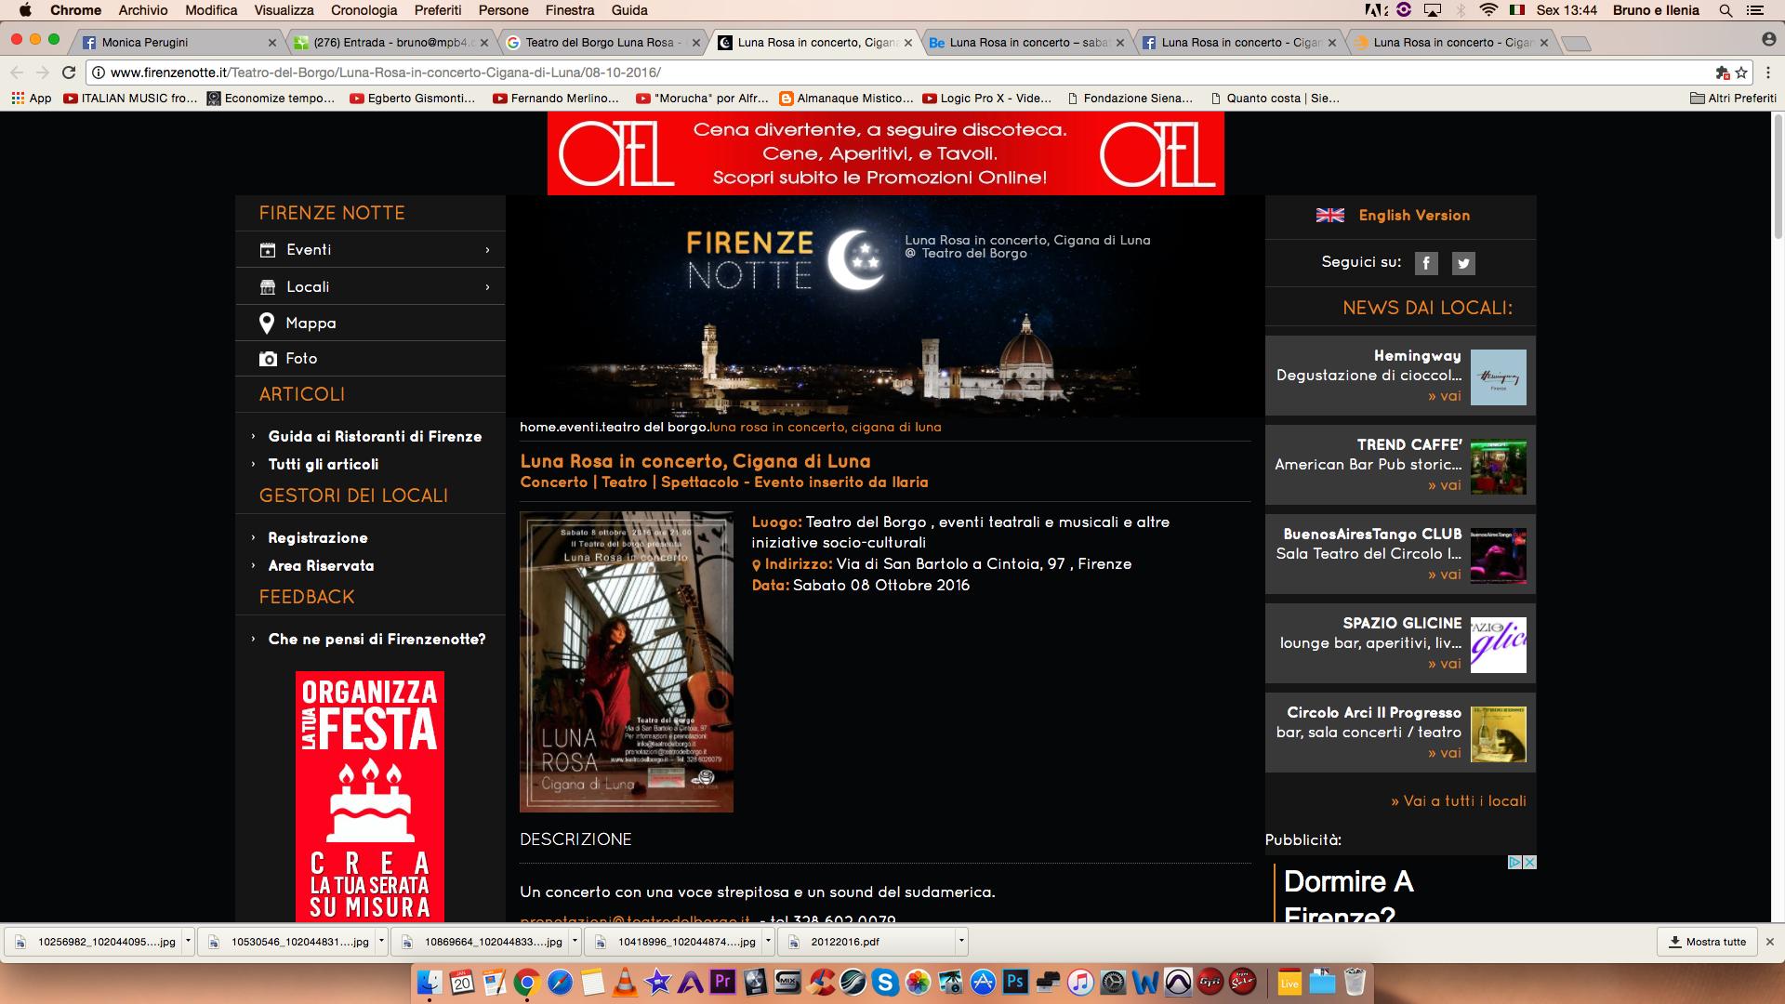This screenshot has width=1785, height=1004.
Task: Open the Facebook follow icon
Action: [x=1426, y=263]
